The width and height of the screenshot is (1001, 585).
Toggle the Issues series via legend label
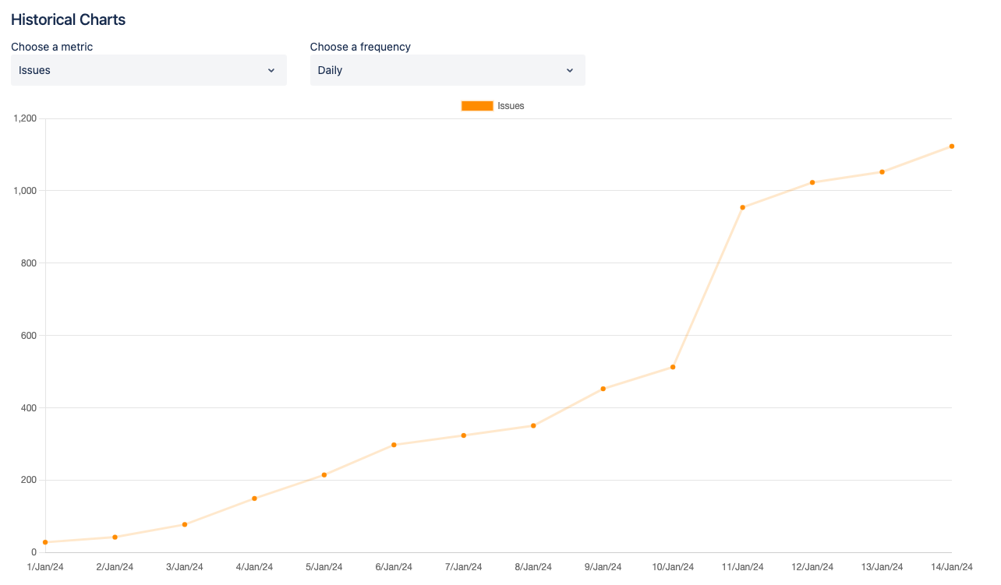click(x=511, y=106)
